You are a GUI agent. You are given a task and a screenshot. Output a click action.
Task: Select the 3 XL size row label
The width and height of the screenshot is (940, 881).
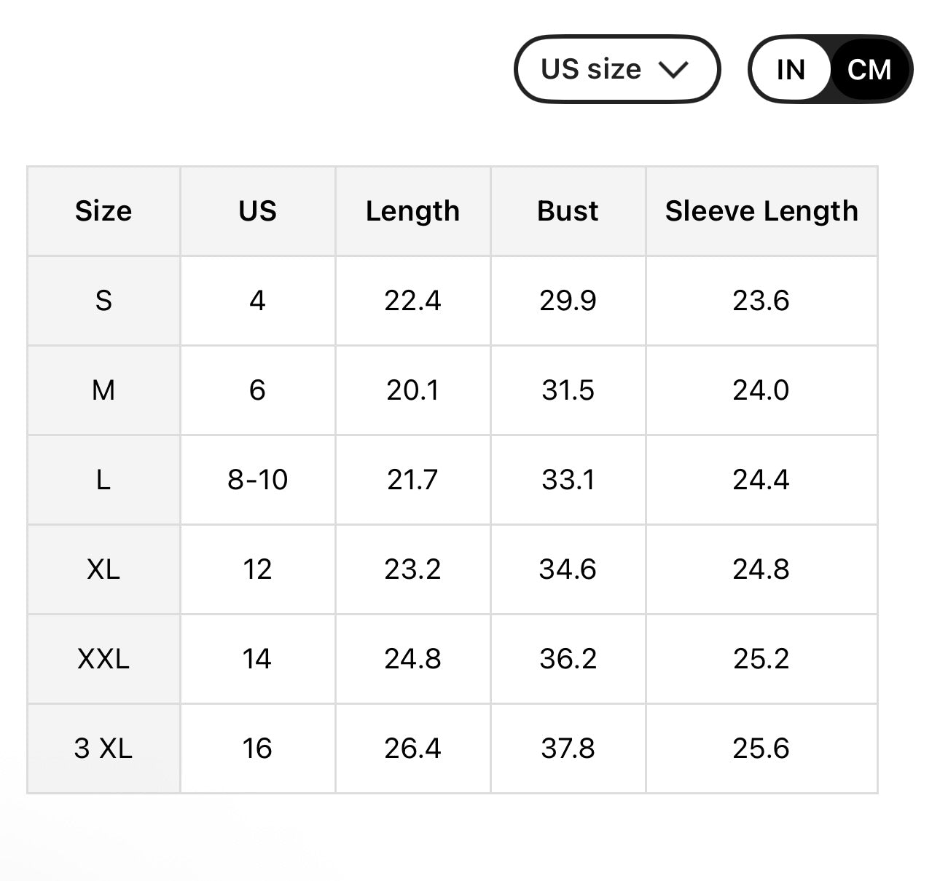[x=103, y=748]
